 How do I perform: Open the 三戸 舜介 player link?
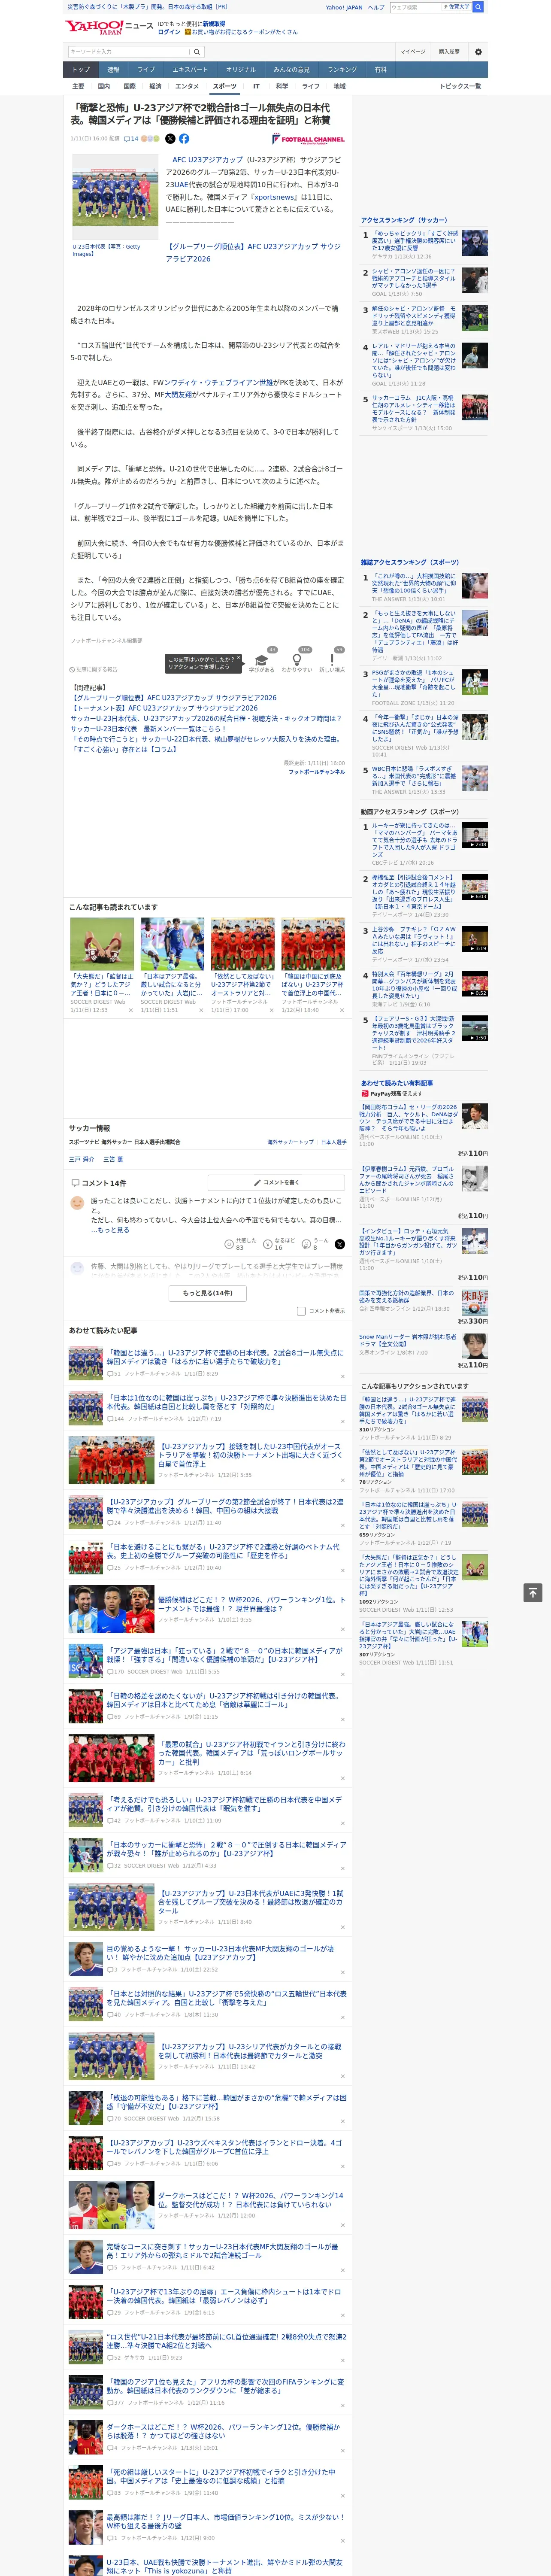pos(82,1159)
